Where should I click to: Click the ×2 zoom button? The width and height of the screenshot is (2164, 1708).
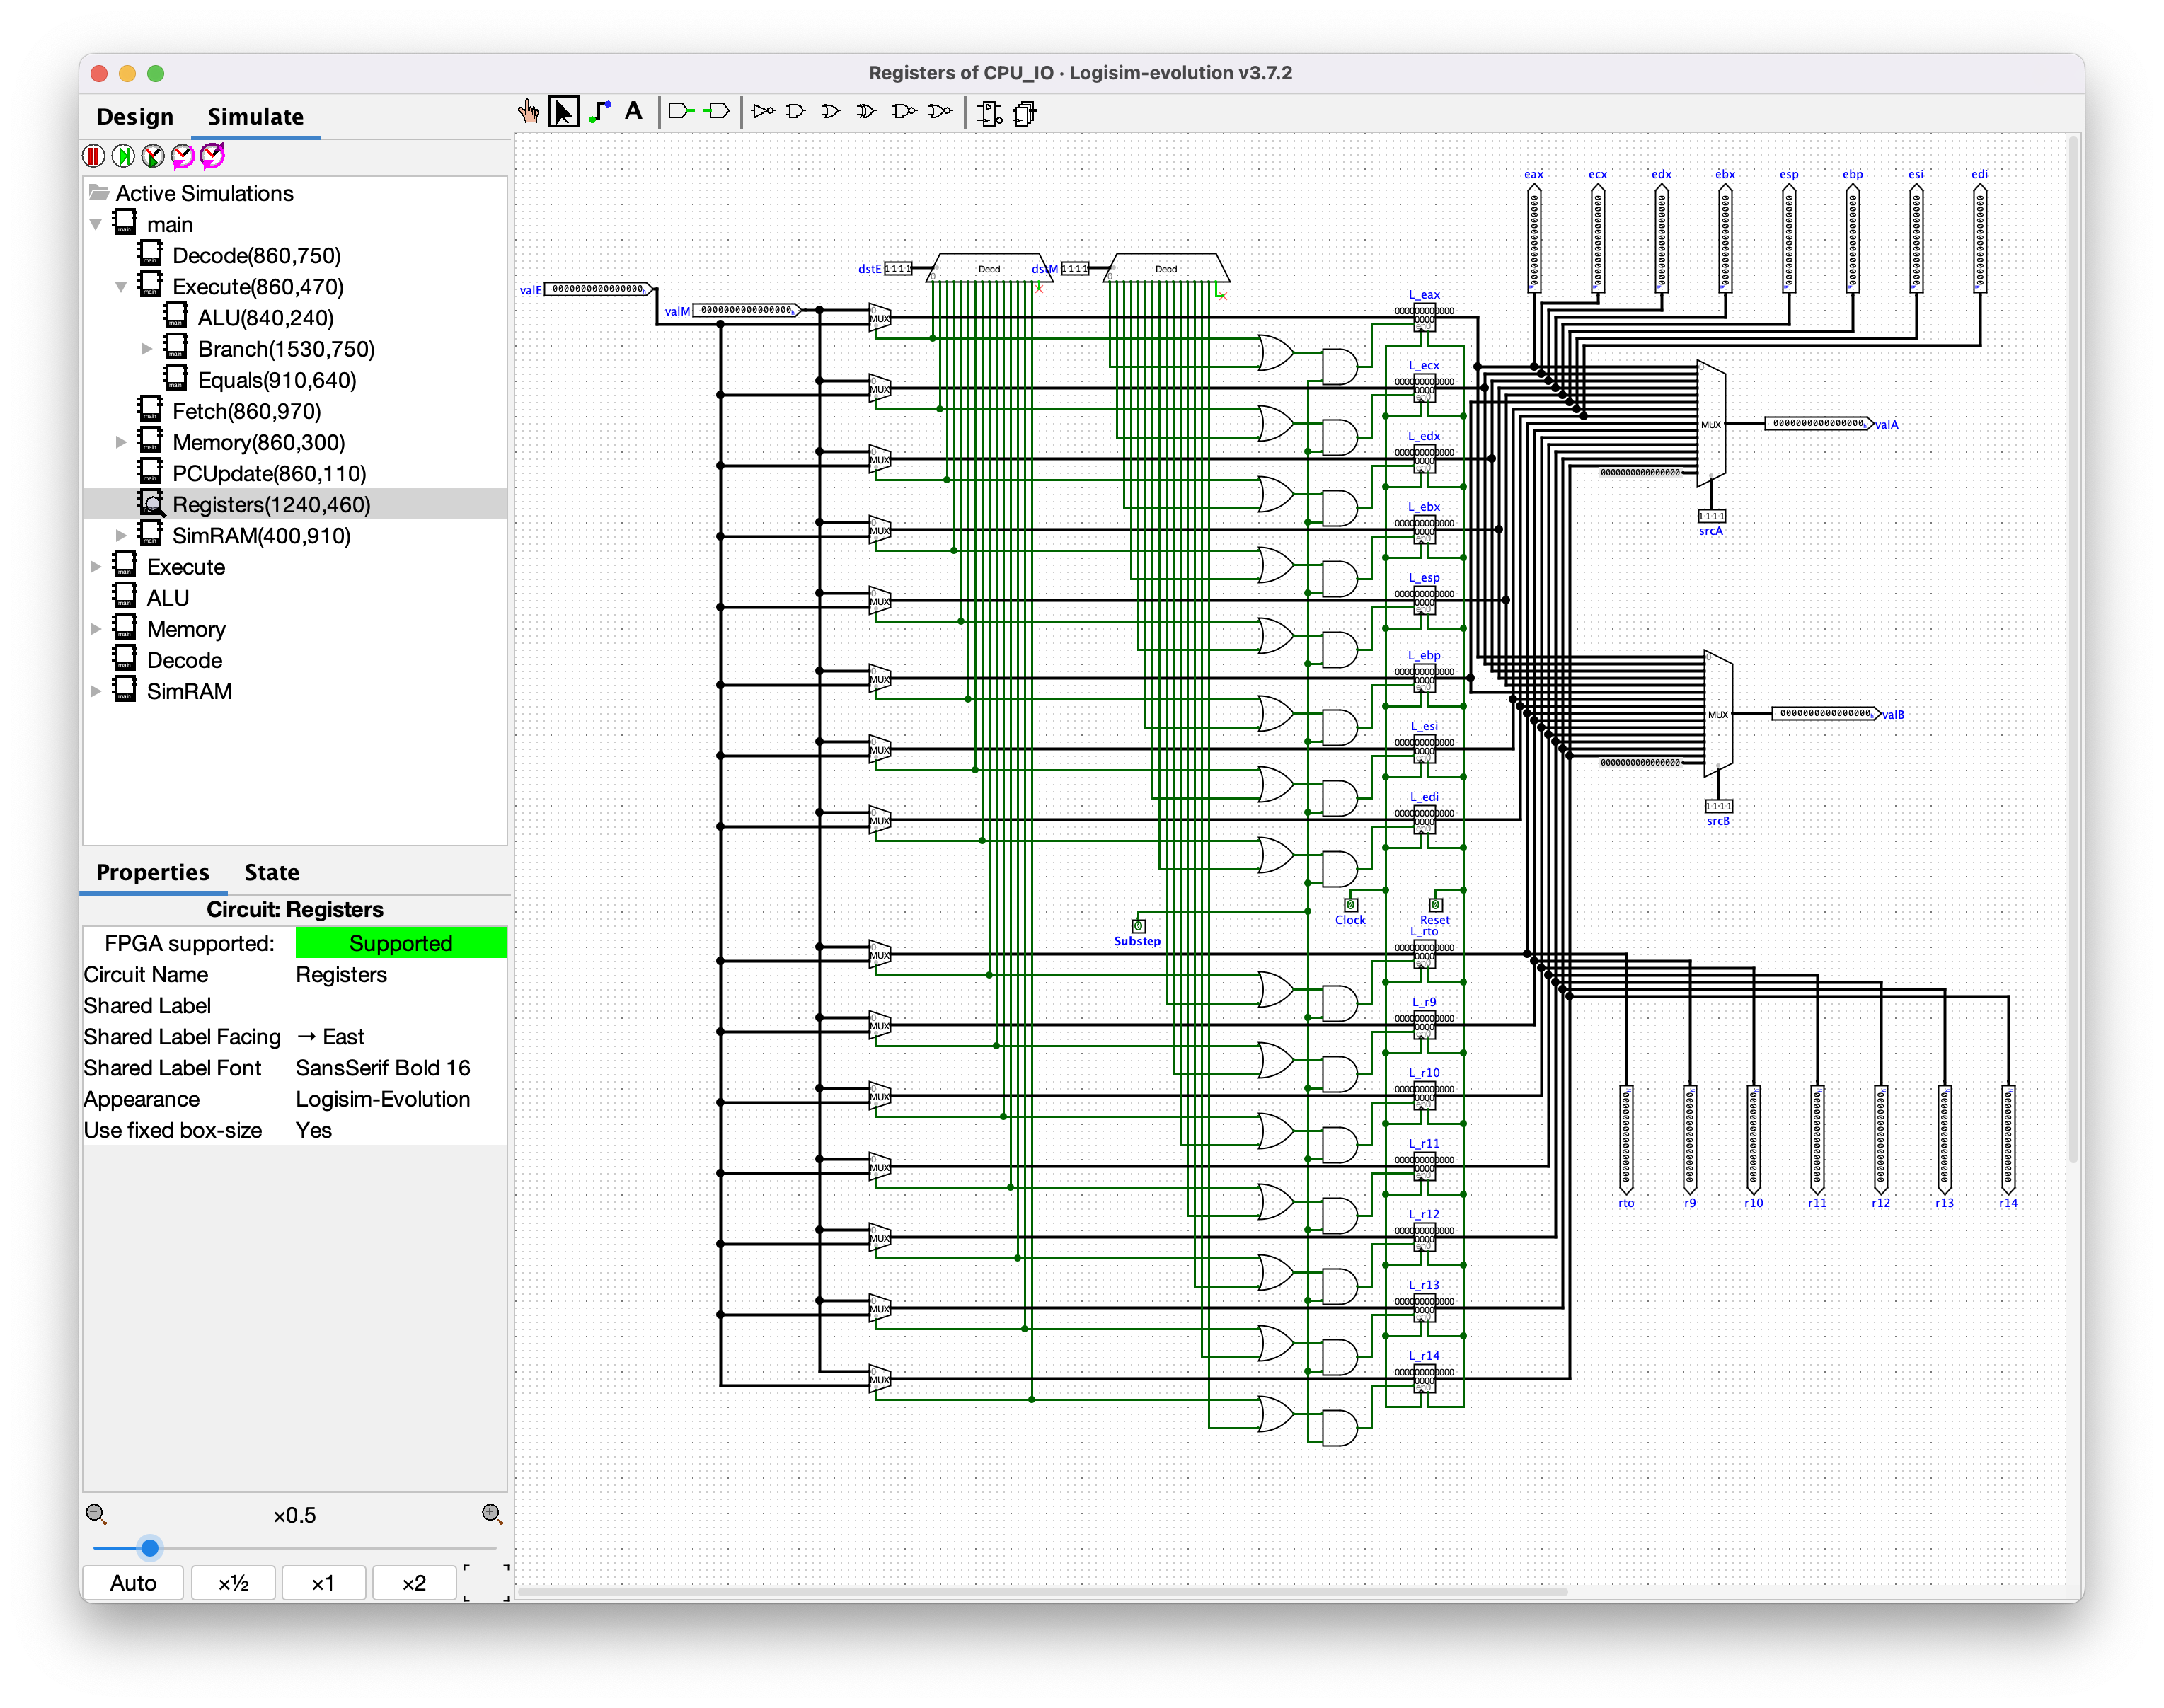(x=413, y=1583)
